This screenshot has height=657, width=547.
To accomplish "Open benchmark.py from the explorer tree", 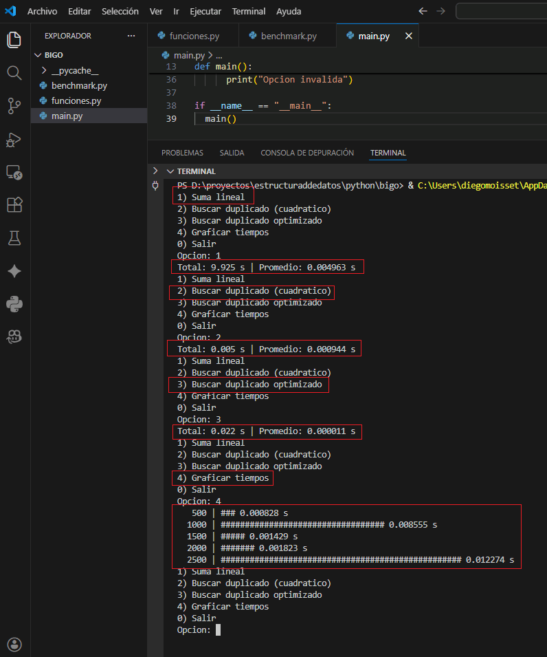I will 78,86.
